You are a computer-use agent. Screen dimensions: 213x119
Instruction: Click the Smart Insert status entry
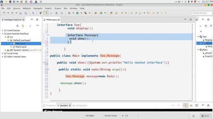click(111, 116)
